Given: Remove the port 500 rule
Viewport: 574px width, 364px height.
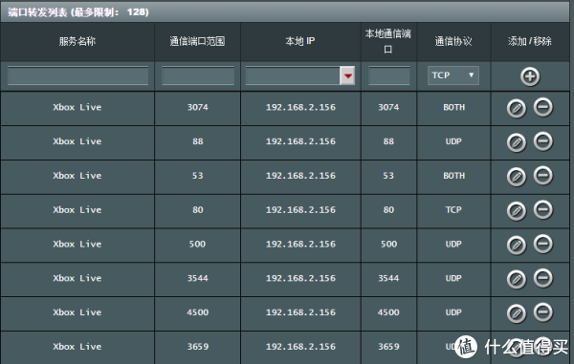Looking at the screenshot, I should pos(543,244).
